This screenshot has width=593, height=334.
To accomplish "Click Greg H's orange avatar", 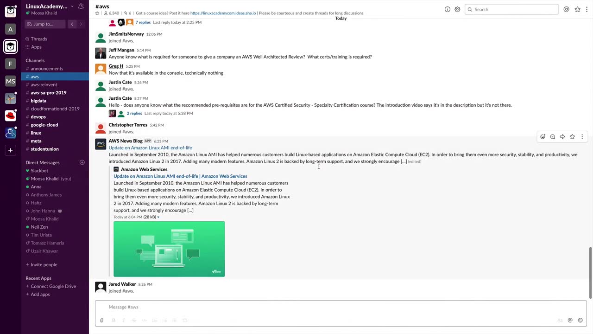I will 101,70.
